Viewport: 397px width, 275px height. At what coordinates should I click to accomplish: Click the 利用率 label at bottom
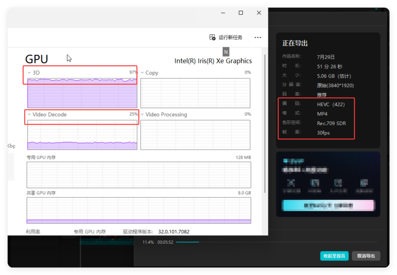(x=33, y=232)
